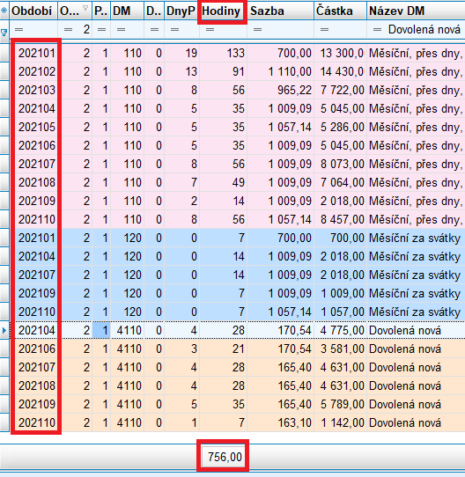Click the asterisk icon in grid corner
Screen dimensions: 465x477
tap(4, 11)
